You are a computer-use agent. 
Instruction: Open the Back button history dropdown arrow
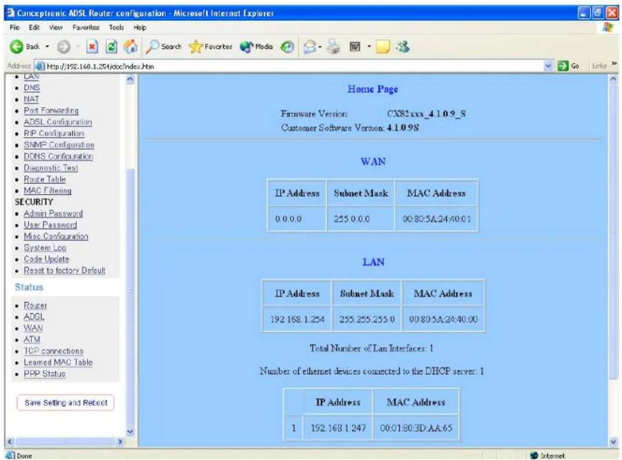coord(47,47)
